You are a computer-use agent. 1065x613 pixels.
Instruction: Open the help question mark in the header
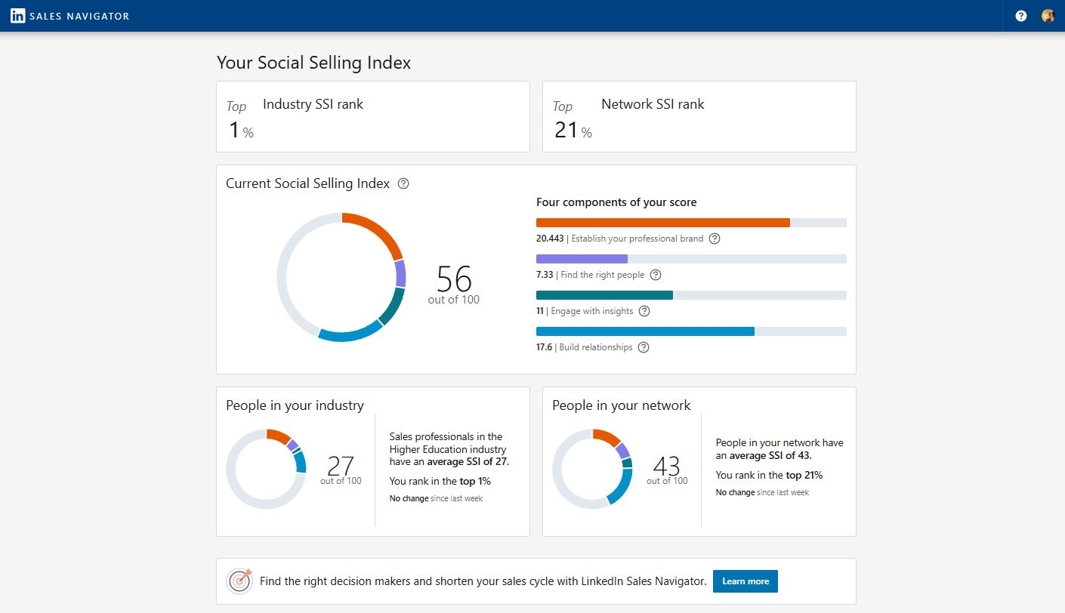pos(1021,16)
